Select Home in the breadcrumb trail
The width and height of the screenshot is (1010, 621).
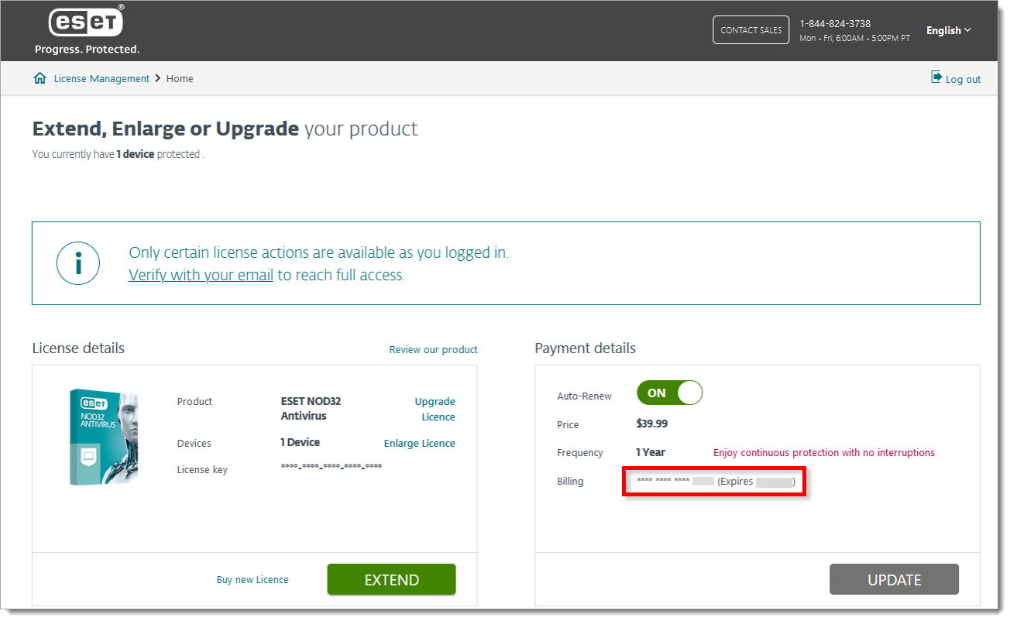(180, 78)
